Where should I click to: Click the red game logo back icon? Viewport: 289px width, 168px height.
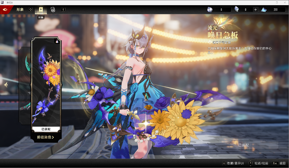pyautogui.click(x=5, y=9)
